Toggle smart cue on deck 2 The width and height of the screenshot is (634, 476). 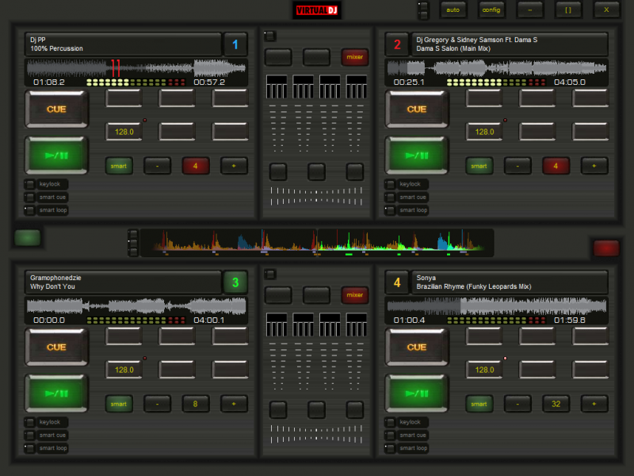[407, 197]
